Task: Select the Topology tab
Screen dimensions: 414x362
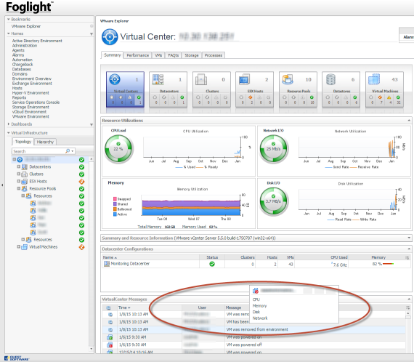Action: [x=23, y=142]
